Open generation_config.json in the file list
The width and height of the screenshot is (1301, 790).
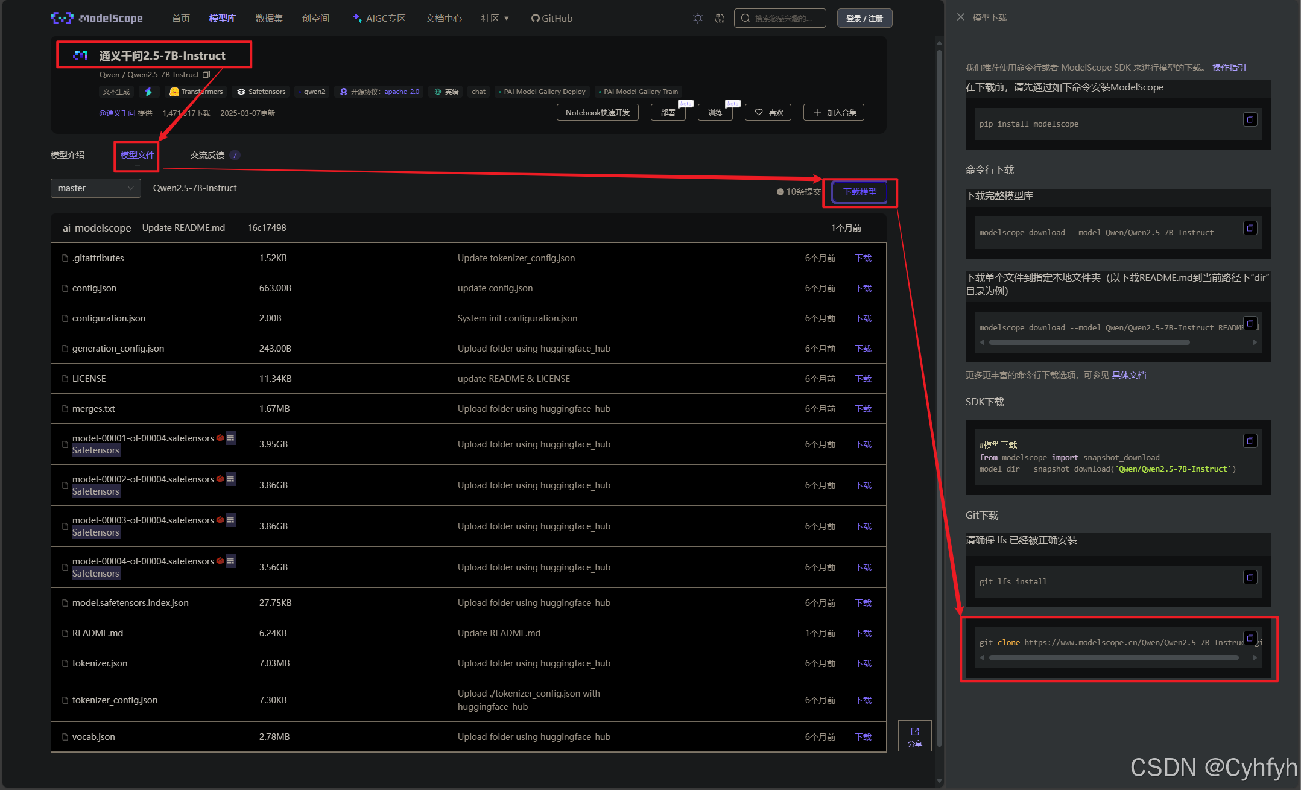coord(118,349)
